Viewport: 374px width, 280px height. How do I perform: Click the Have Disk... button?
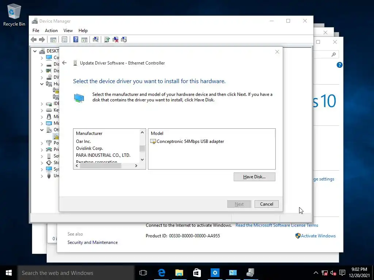(254, 177)
